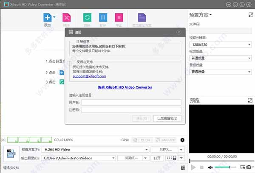Click the first CPU core usage graph
255x173 pixels.
pos(12,140)
